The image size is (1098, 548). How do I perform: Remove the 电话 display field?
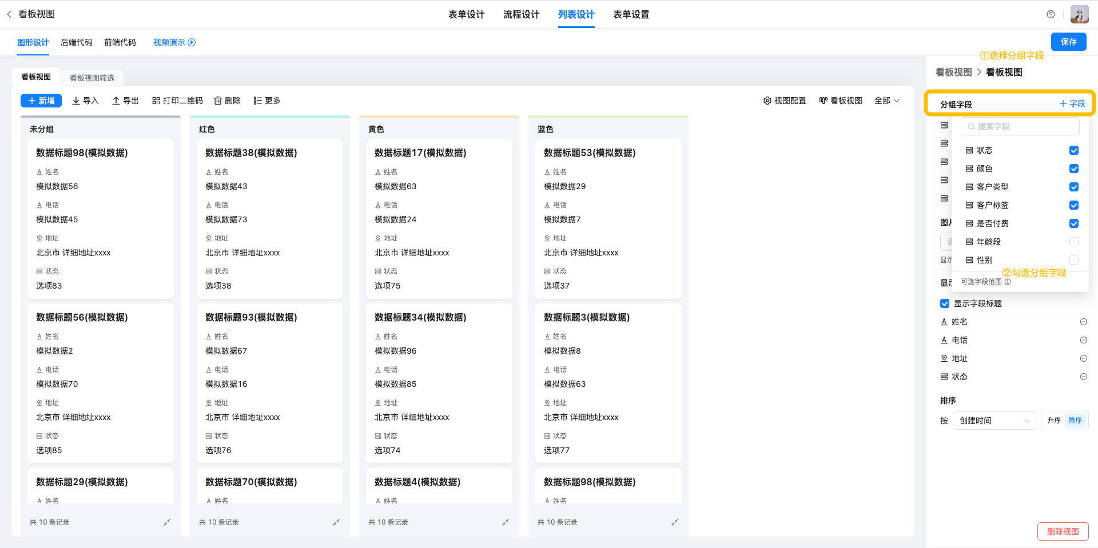click(x=1083, y=340)
